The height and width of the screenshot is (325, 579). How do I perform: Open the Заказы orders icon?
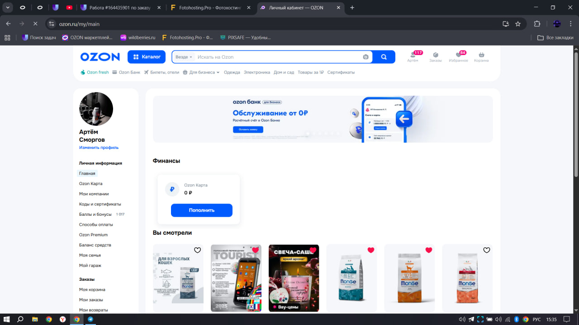[436, 57]
